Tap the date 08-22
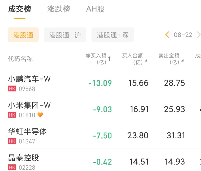This screenshot has height=171, width=201. pos(183,35)
